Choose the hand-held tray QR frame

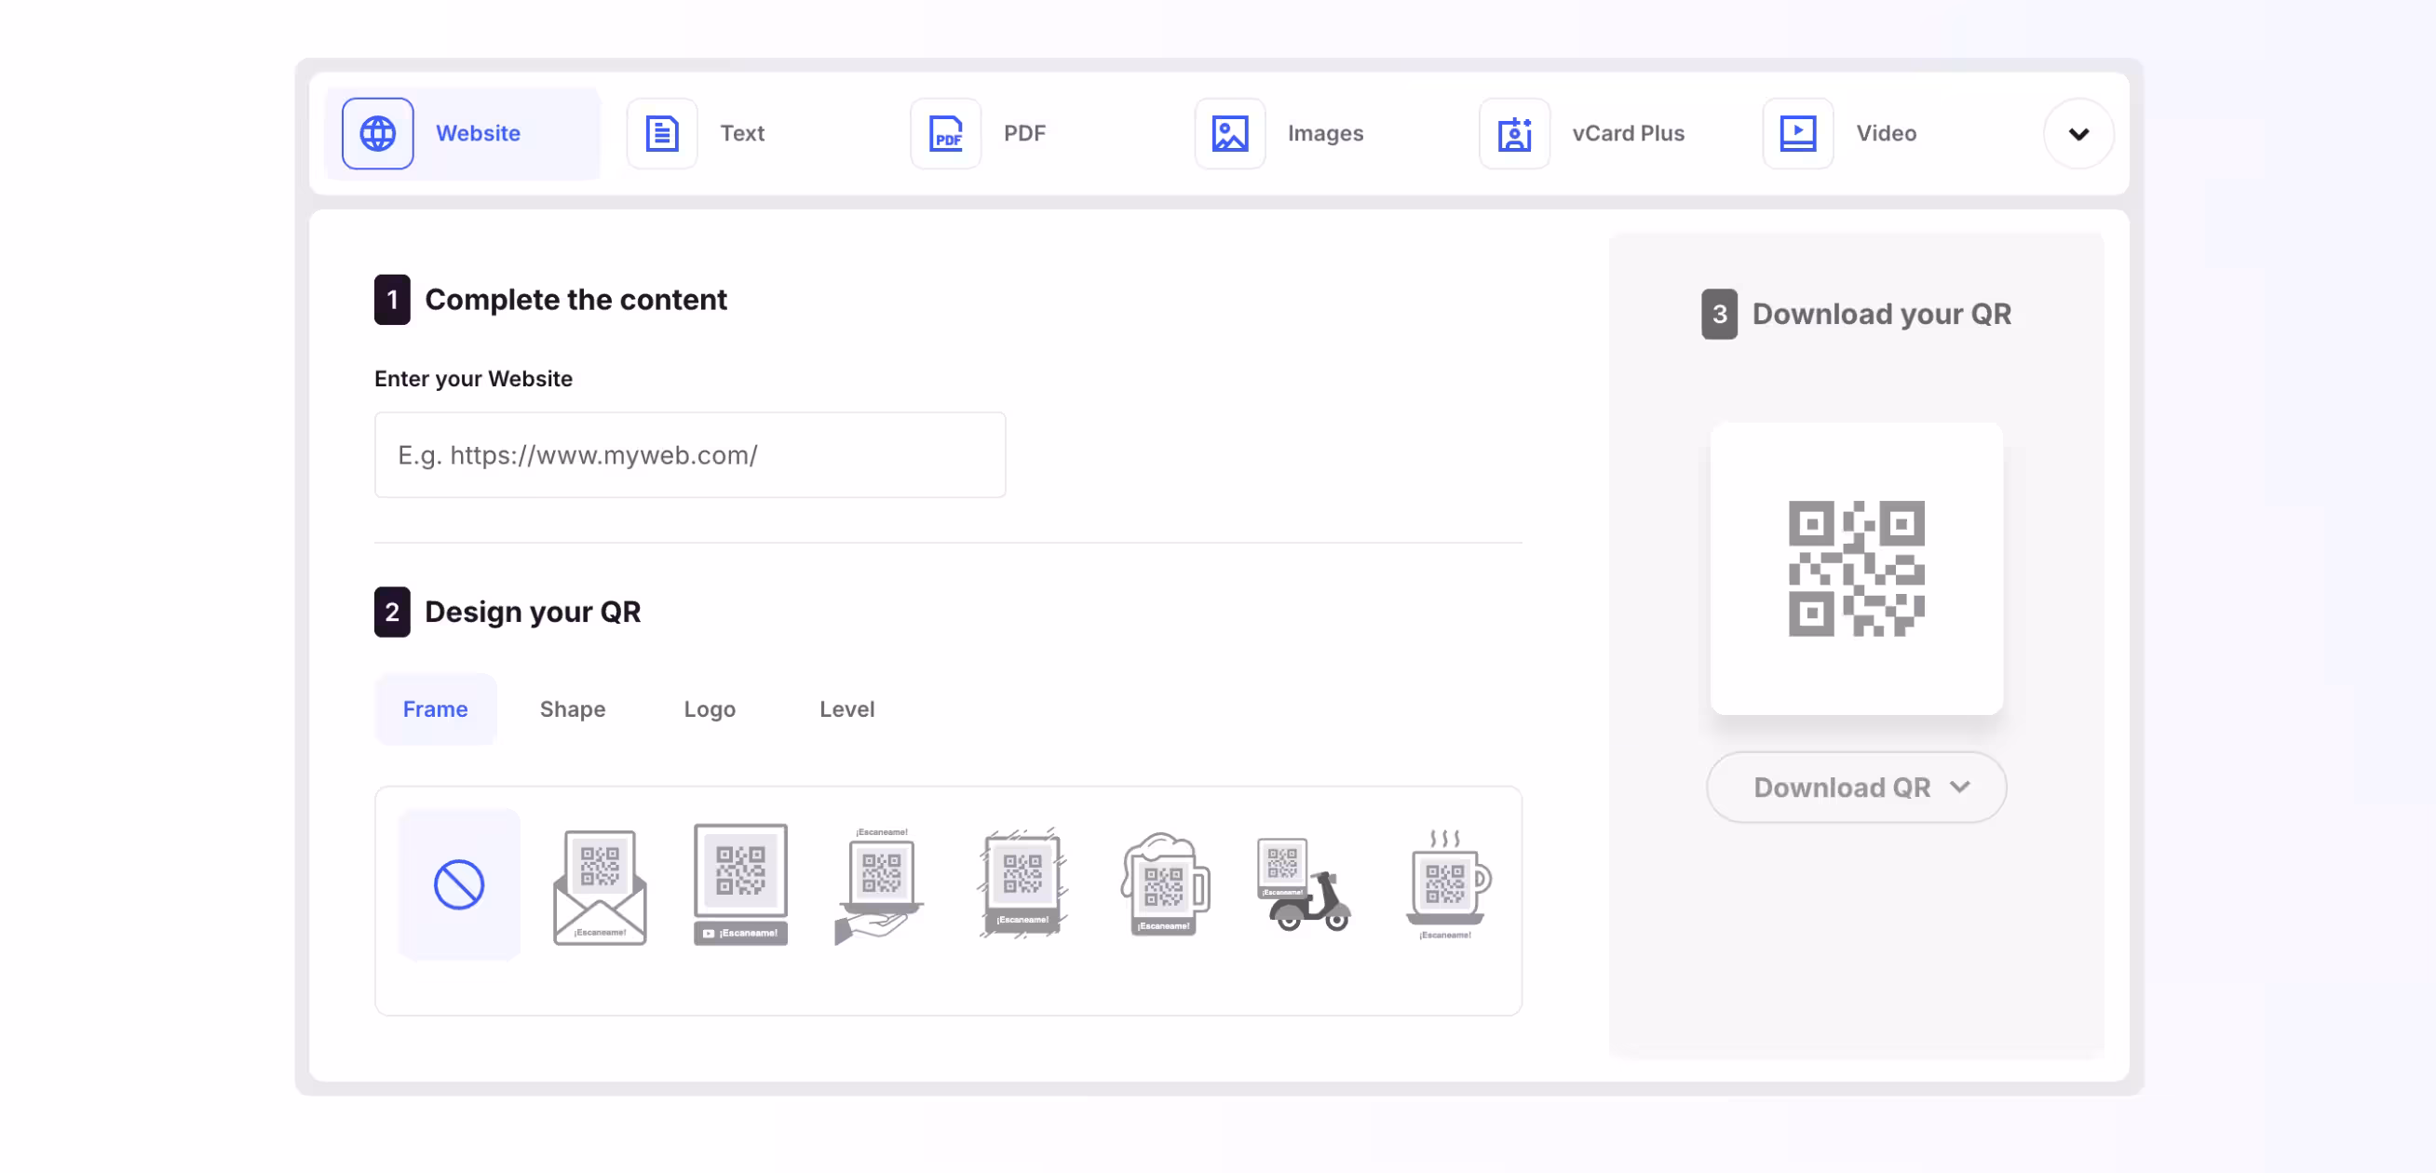(879, 884)
